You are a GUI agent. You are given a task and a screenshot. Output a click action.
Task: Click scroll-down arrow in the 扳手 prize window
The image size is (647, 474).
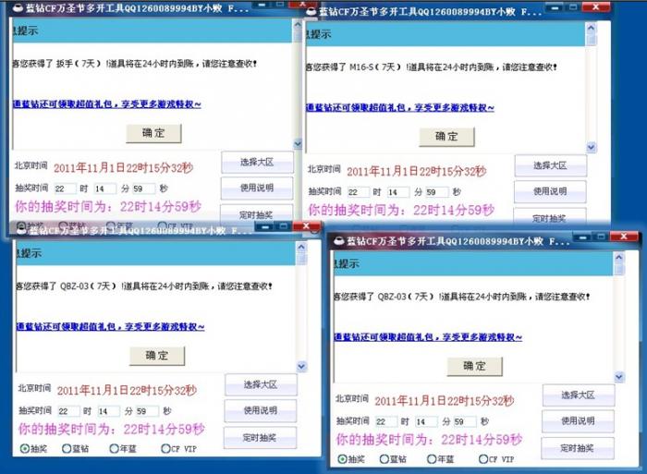point(298,143)
